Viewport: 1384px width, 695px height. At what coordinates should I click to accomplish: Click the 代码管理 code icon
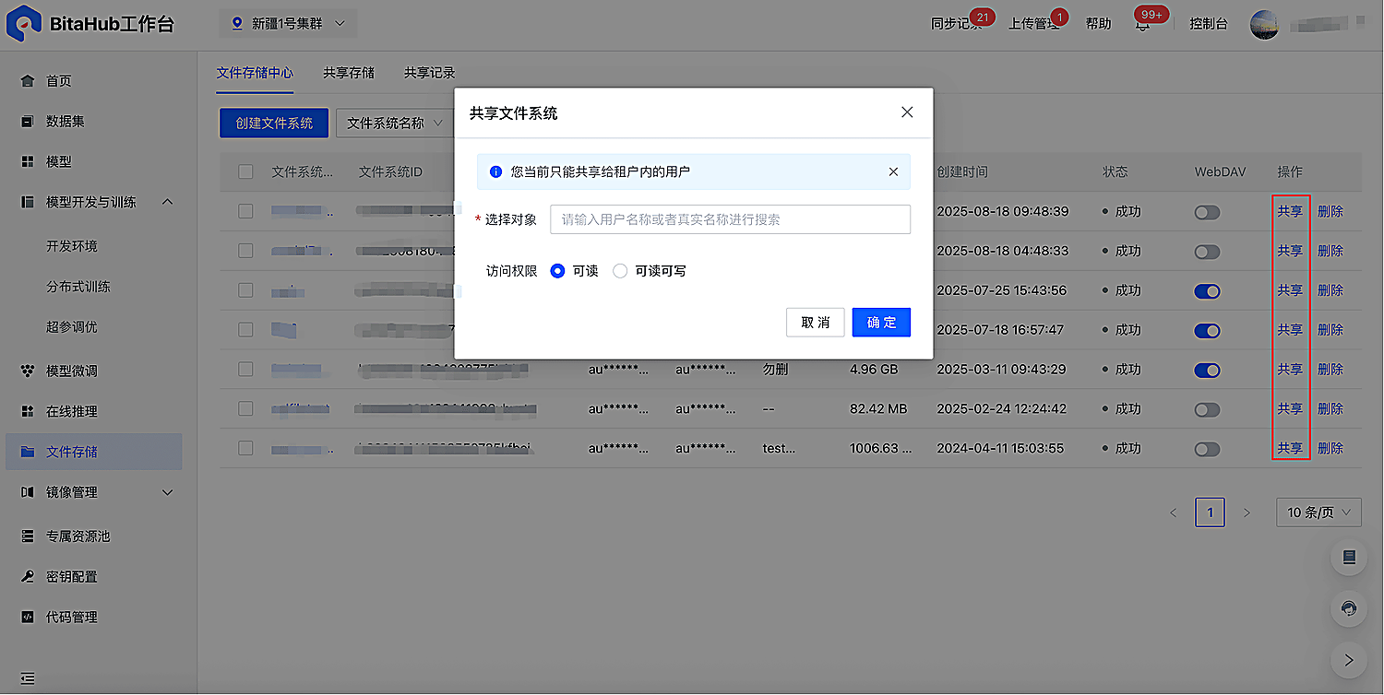28,618
